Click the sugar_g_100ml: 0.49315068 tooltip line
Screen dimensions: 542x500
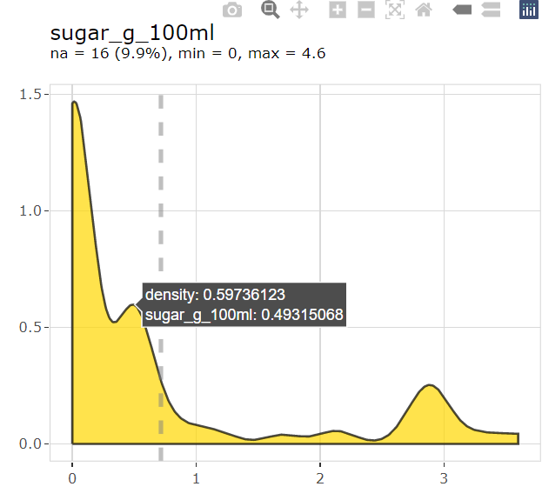click(244, 314)
